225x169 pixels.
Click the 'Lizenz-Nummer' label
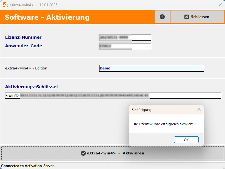[23, 37]
